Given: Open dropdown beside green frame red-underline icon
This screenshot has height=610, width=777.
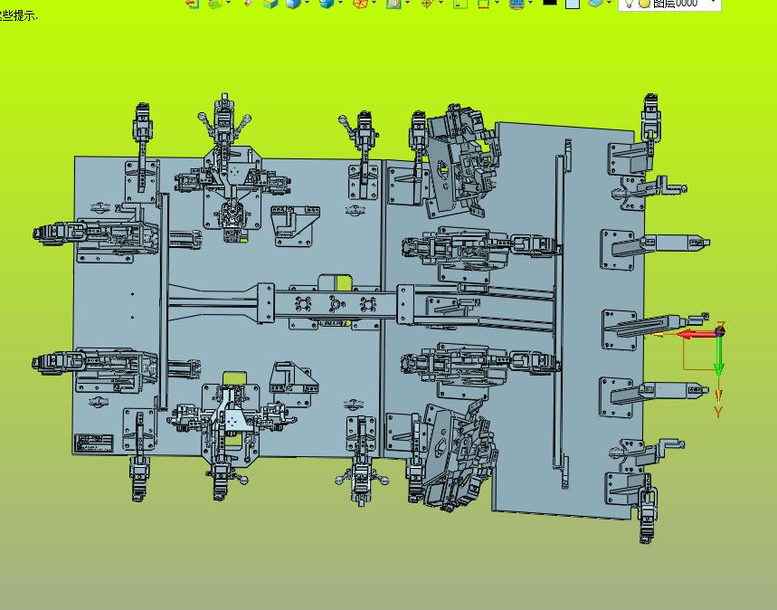Looking at the screenshot, I should [497, 3].
